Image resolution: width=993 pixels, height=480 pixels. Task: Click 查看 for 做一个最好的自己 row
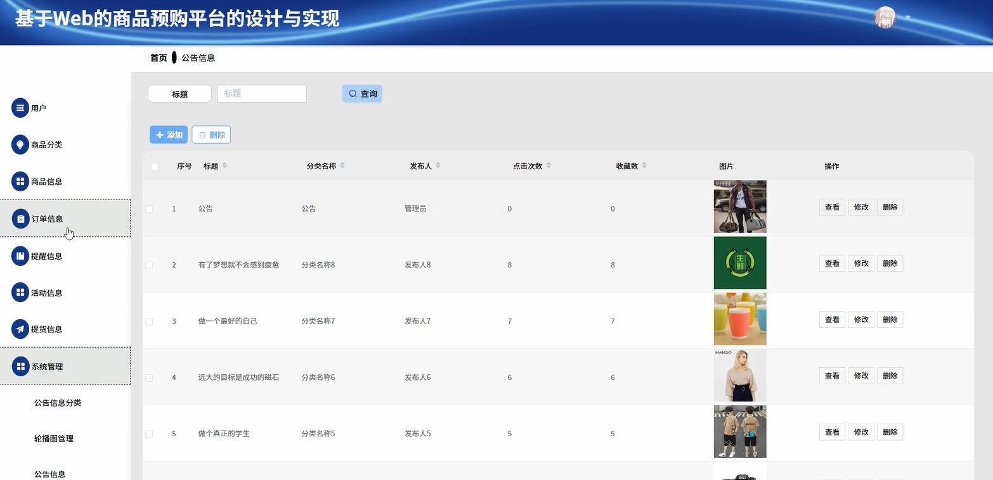(x=832, y=320)
